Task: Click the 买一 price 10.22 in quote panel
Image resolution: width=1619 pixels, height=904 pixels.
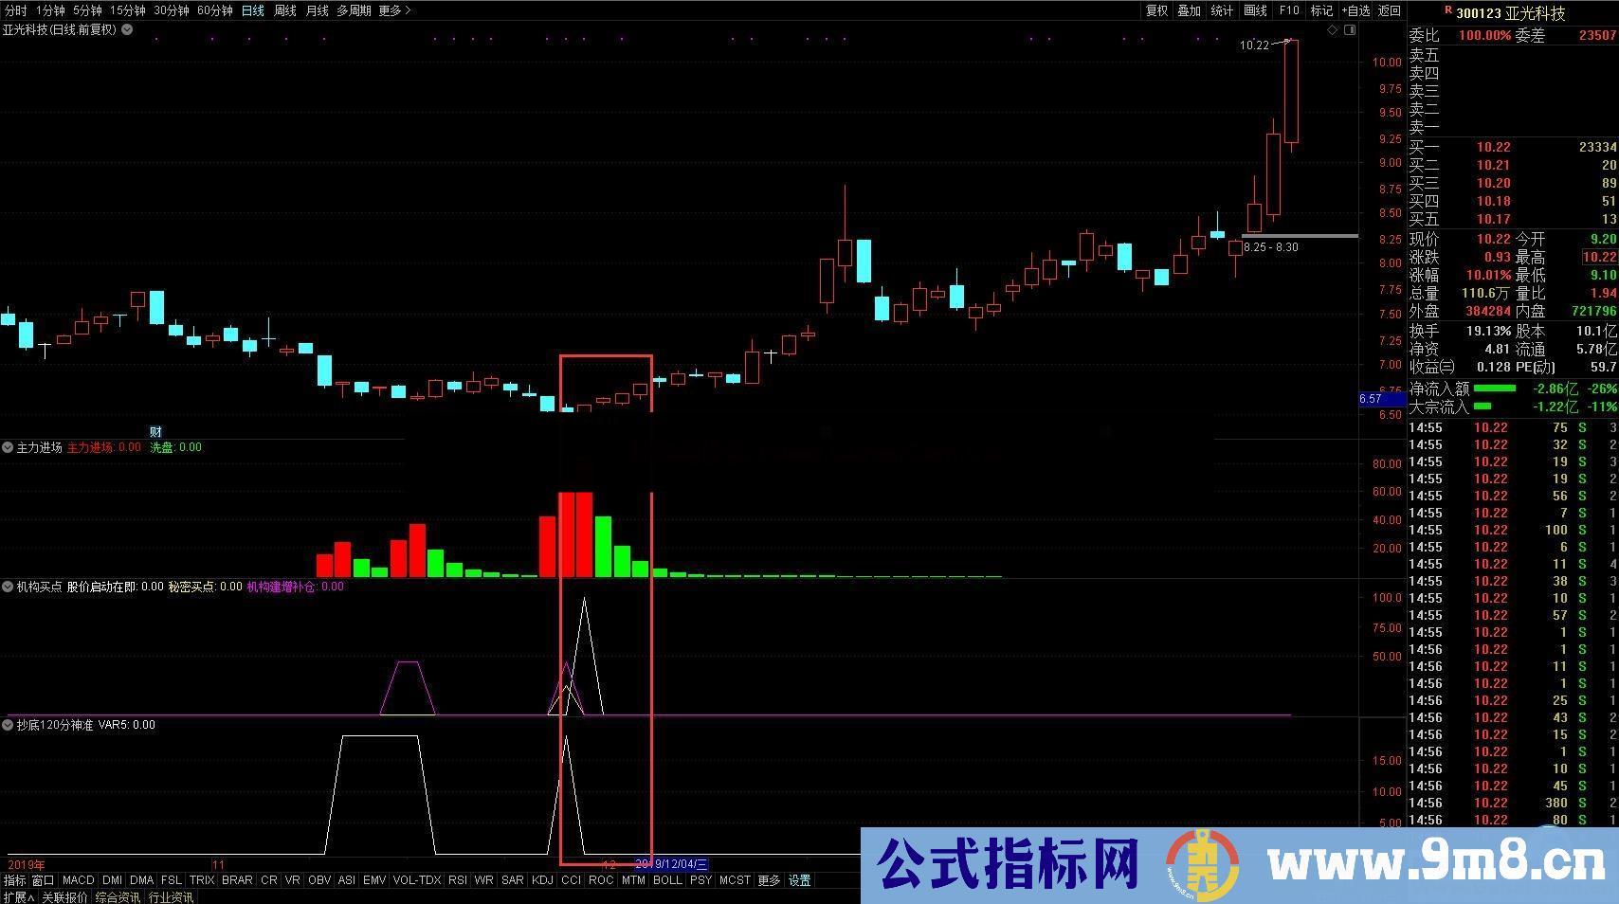Action: point(1496,147)
